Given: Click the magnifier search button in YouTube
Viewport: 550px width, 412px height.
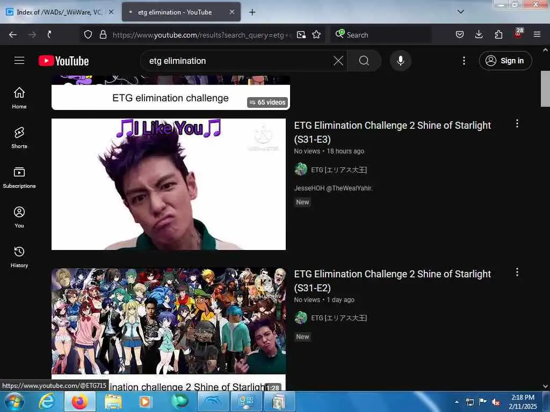Looking at the screenshot, I should coord(364,61).
